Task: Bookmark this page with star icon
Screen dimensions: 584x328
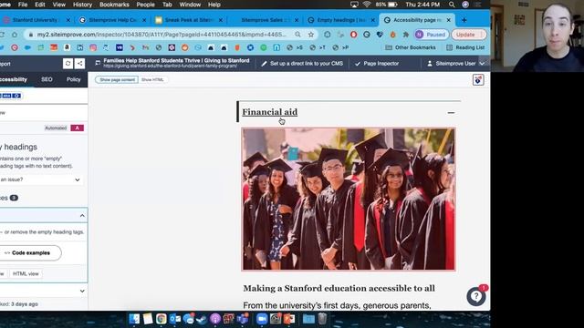Action: [x=311, y=35]
